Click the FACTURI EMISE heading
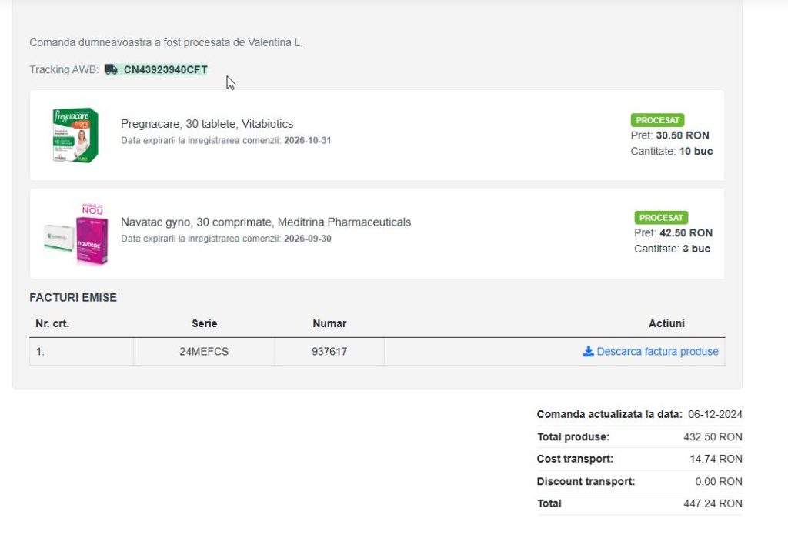Viewport: 788px width, 535px height. pos(73,297)
